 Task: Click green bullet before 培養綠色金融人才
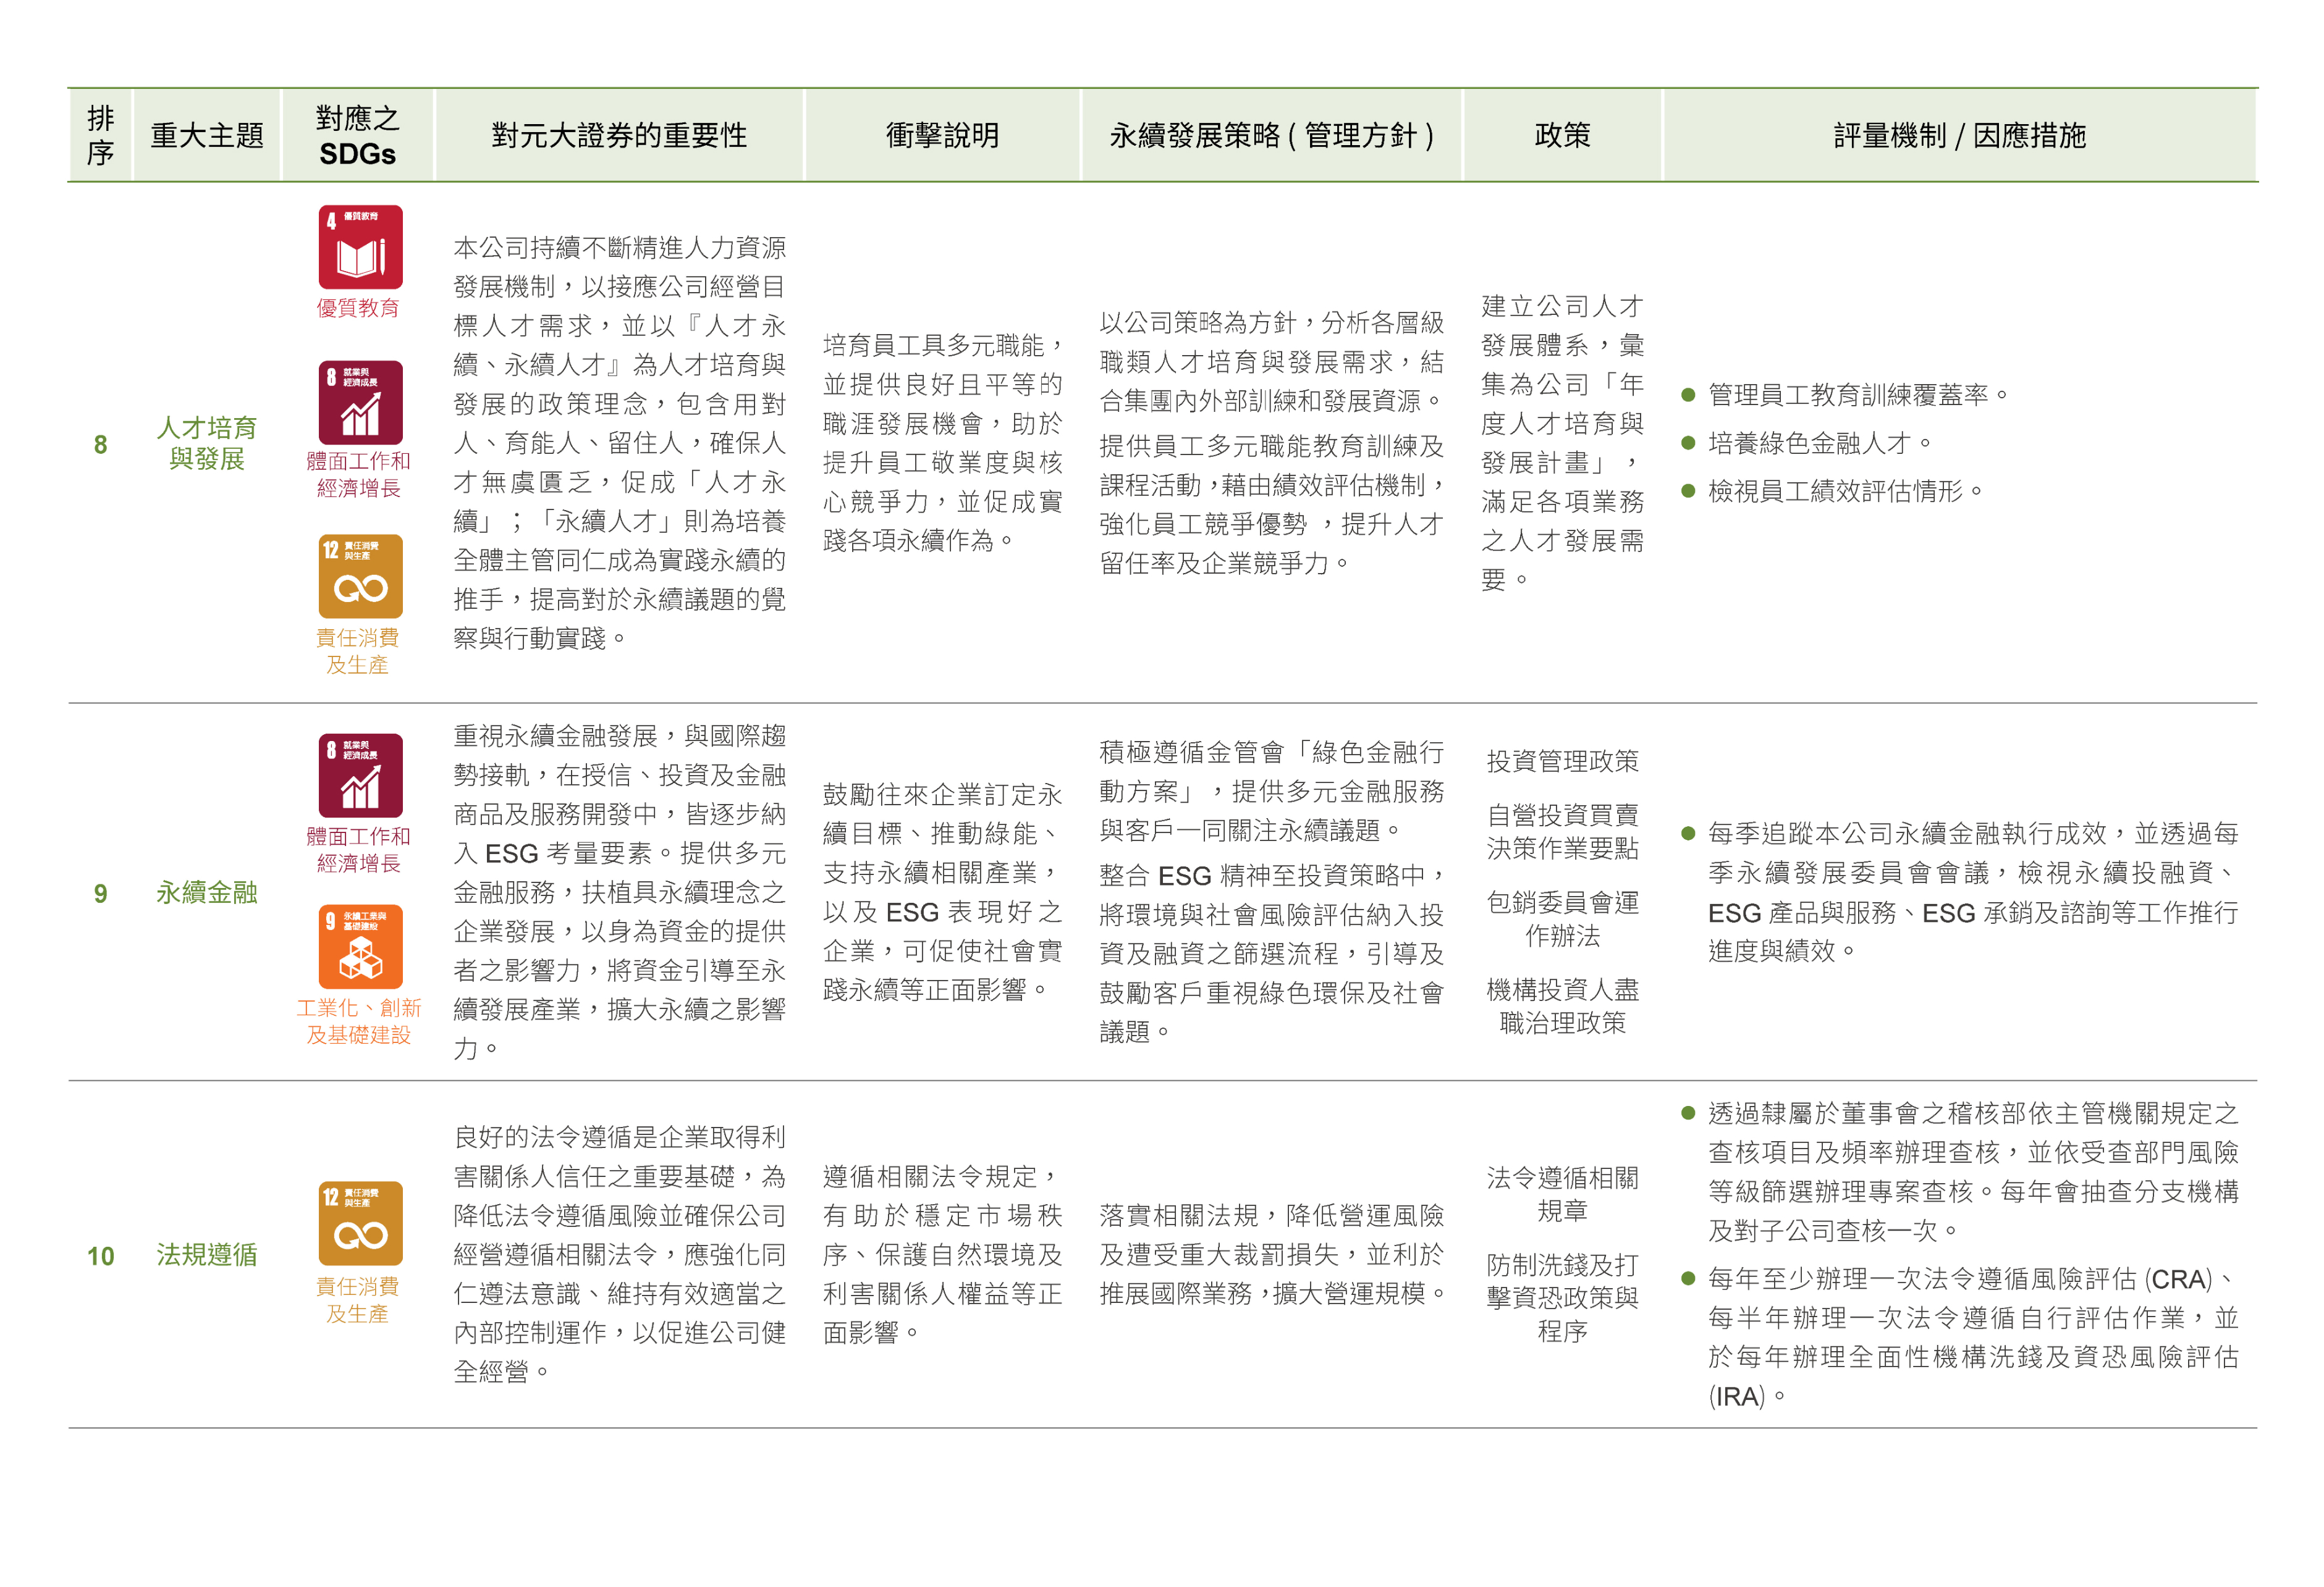pos(1688,443)
